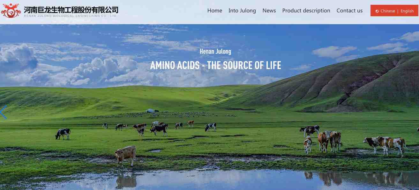This screenshot has height=190, width=419.
Task: Open the Product description page
Action: click(x=306, y=11)
